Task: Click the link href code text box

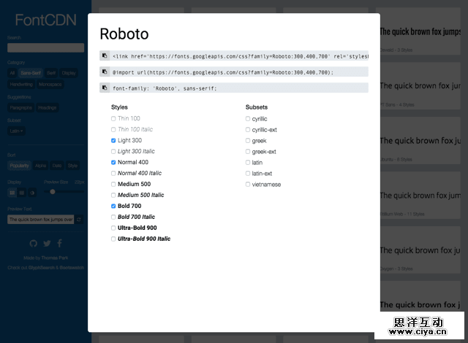Action: [239, 55]
